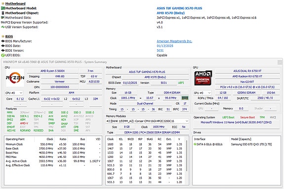Click the Secure Boot status label

[x=247, y=117]
